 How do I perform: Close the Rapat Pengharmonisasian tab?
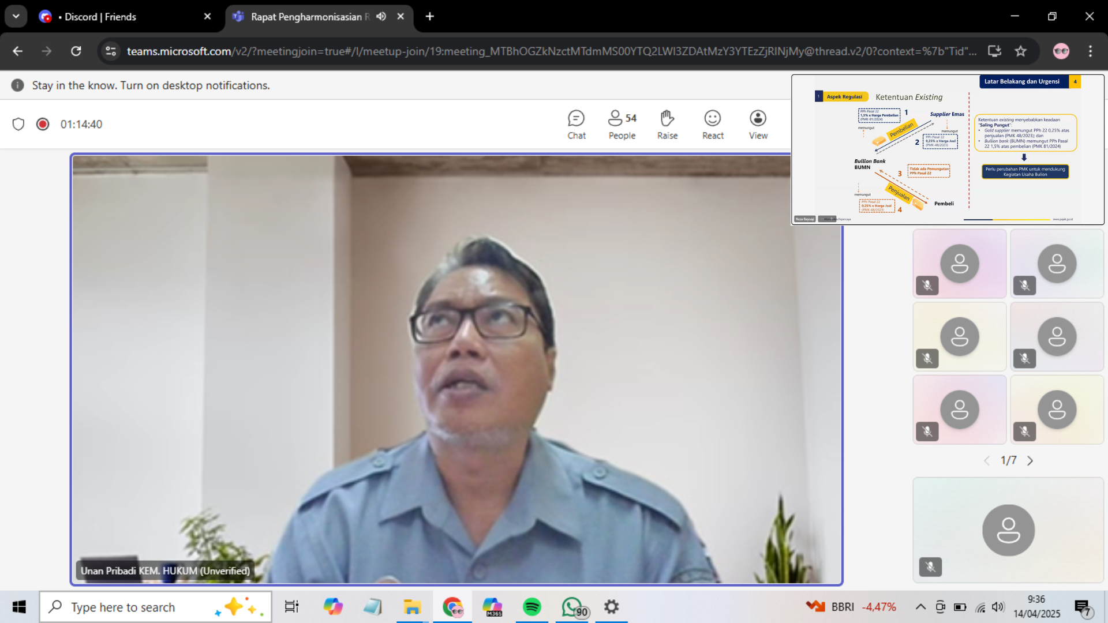pos(400,17)
